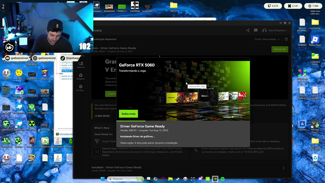325x183 pixels.
Task: Click the refresh drivers icon
Action: click(286, 39)
